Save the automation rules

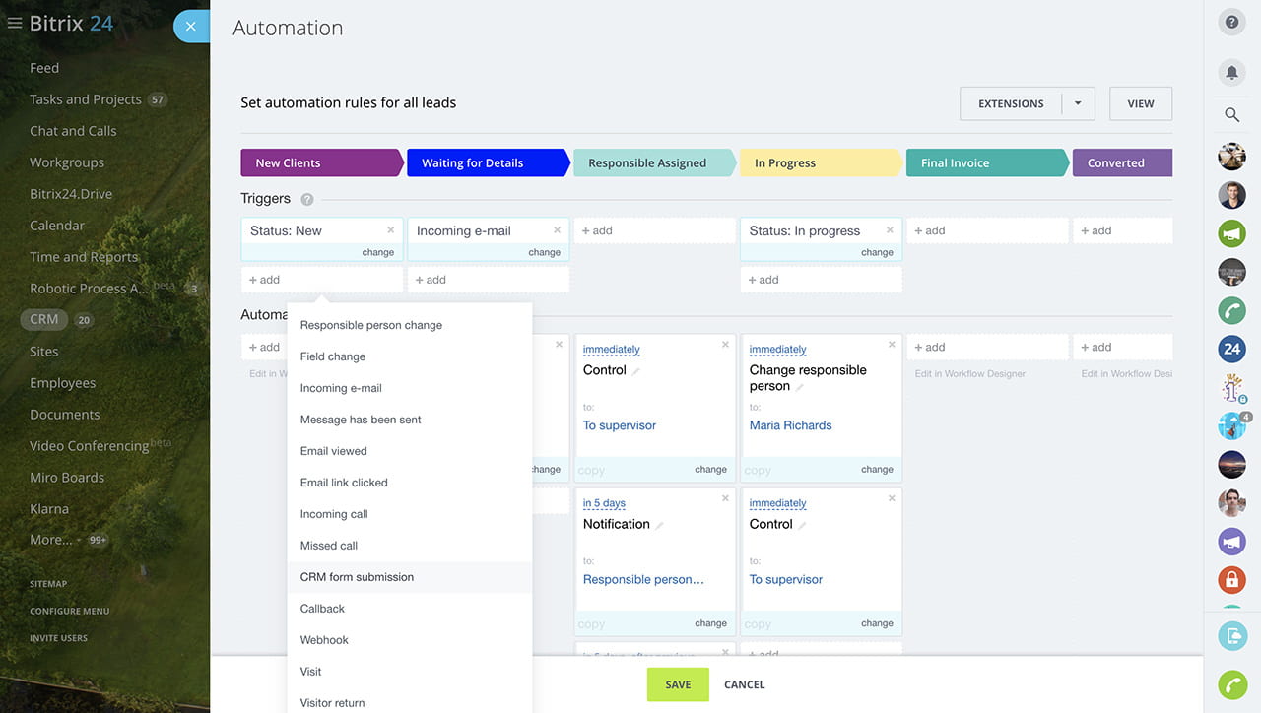coord(678,684)
